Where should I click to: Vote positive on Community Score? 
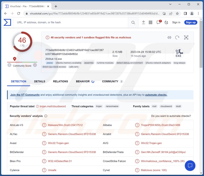click(x=35, y=65)
